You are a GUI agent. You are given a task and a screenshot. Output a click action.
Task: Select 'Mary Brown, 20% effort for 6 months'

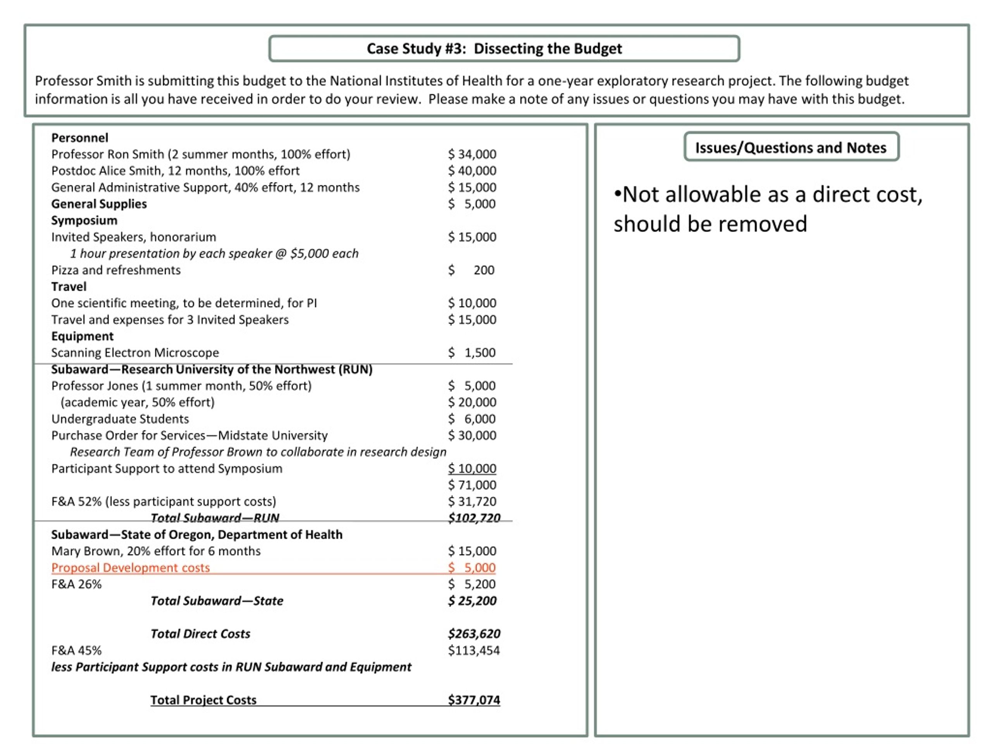pos(156,551)
